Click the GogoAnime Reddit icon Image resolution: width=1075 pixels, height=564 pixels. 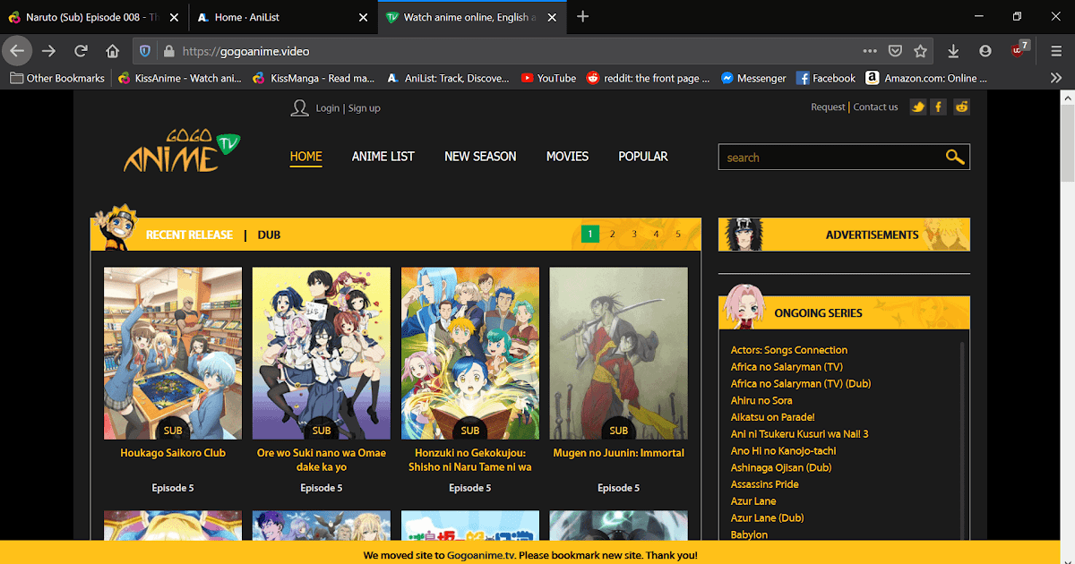961,107
